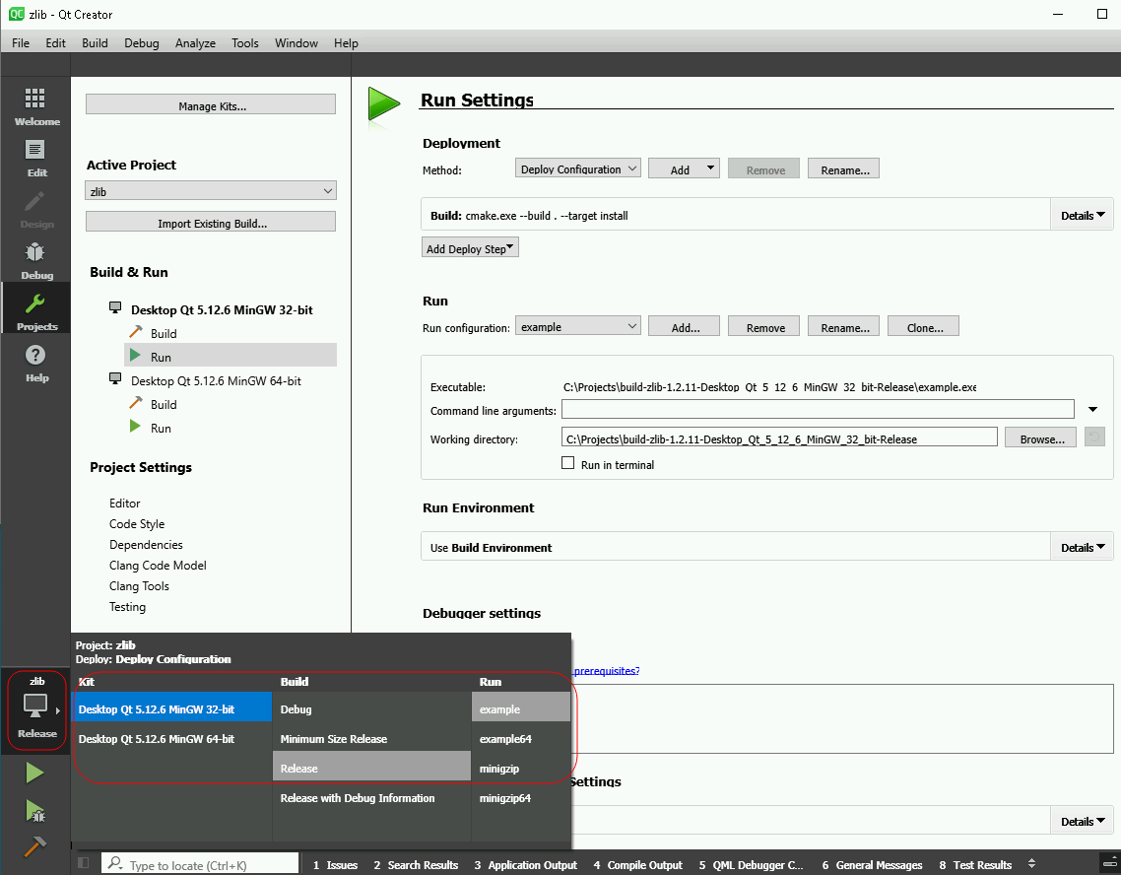Open the Tools menu
Viewport: 1121px width, 875px height.
coord(244,43)
